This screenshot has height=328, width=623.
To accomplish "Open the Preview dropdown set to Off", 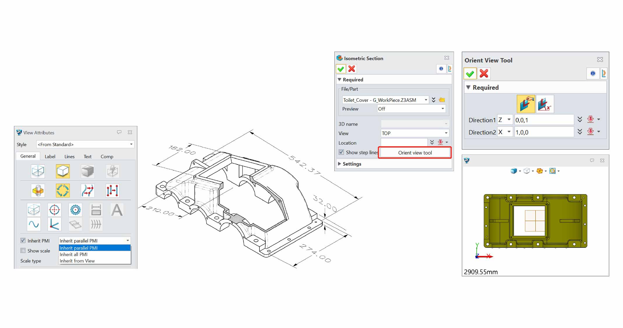I will tap(411, 109).
